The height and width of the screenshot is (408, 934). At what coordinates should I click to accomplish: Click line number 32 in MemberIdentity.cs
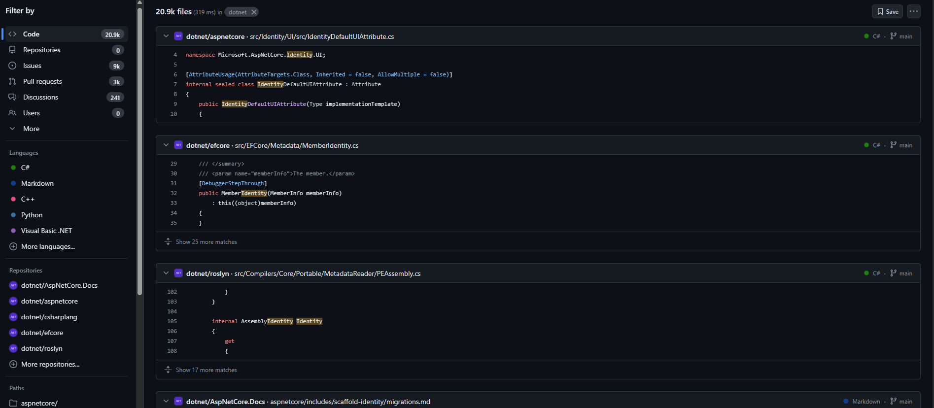[173, 193]
